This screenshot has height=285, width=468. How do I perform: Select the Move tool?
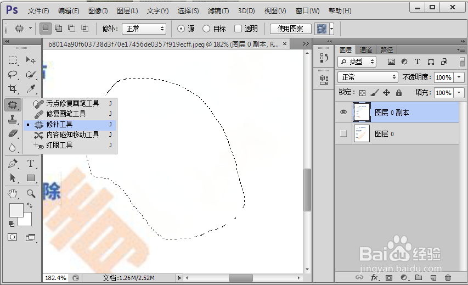tap(30, 60)
